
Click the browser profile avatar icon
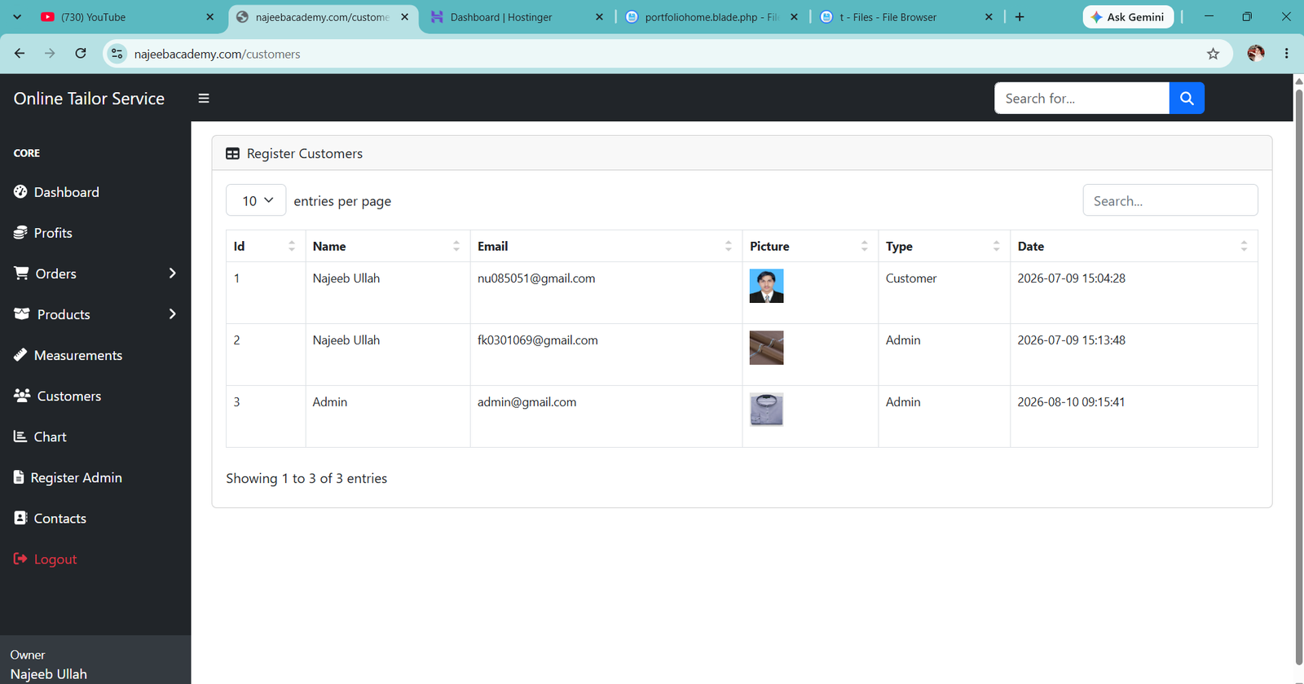[1256, 54]
